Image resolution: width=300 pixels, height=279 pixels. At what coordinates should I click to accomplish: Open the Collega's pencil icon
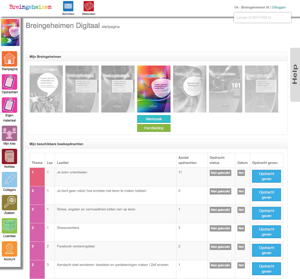click(x=9, y=180)
